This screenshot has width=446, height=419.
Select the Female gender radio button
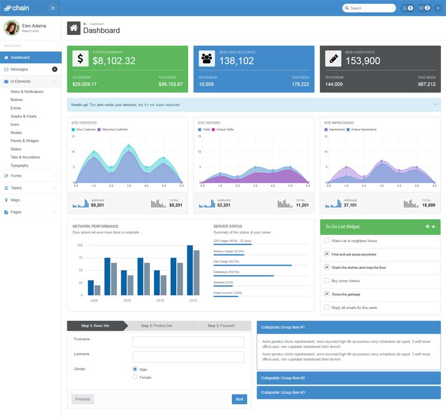(135, 377)
